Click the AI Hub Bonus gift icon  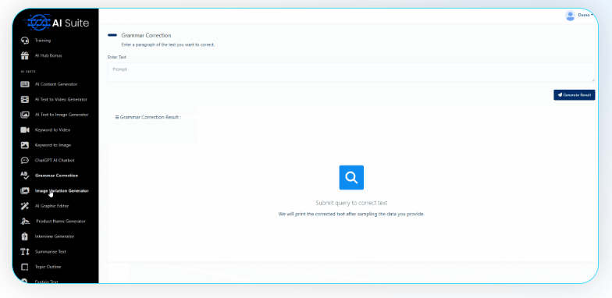[25, 56]
